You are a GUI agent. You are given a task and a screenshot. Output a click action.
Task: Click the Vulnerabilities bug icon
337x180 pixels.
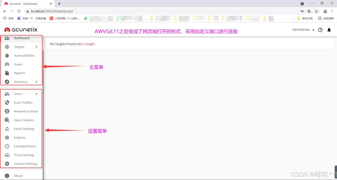click(7, 56)
